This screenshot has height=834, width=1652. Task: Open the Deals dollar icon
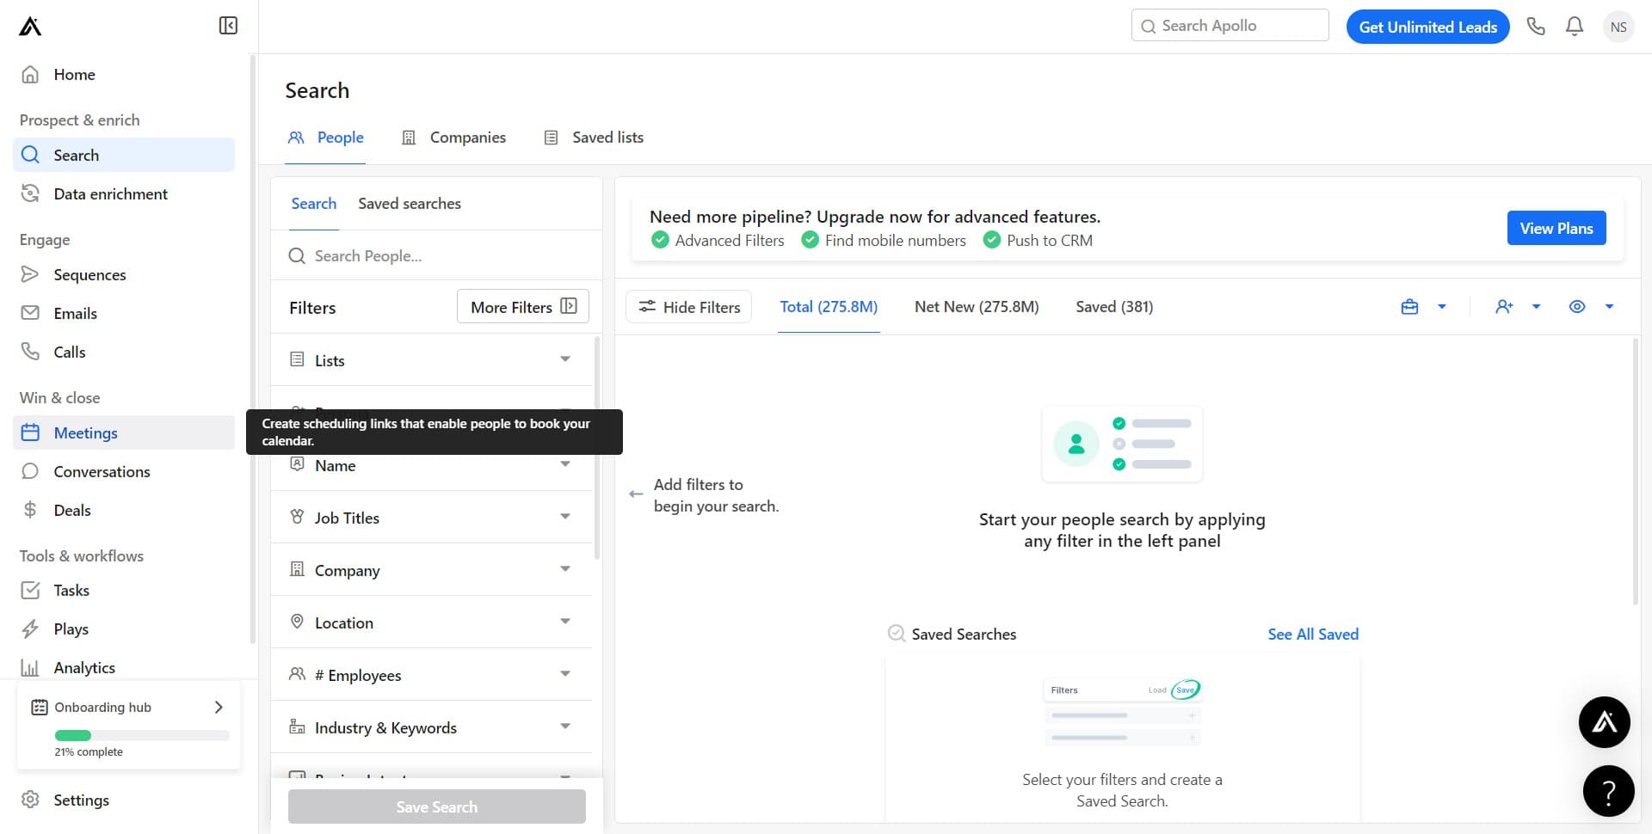30,510
